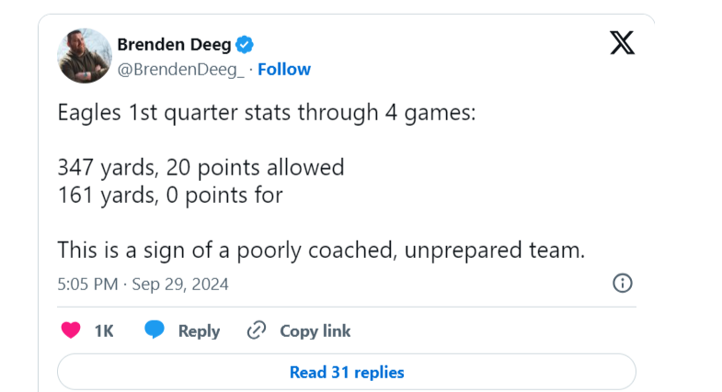Click the 5:05 PM time text
This screenshot has height=392, width=722.
coord(87,284)
